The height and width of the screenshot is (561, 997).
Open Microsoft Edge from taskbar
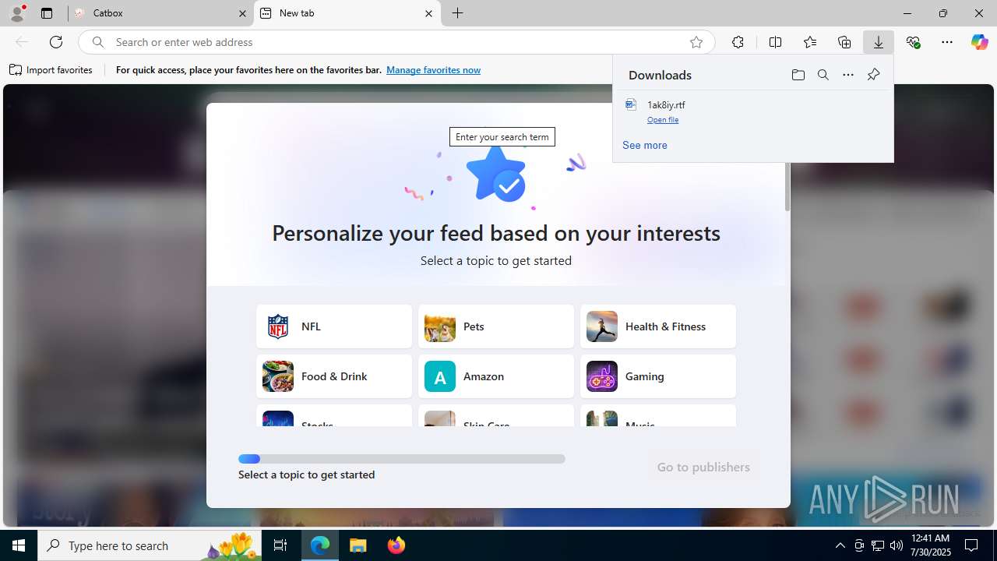pos(320,545)
